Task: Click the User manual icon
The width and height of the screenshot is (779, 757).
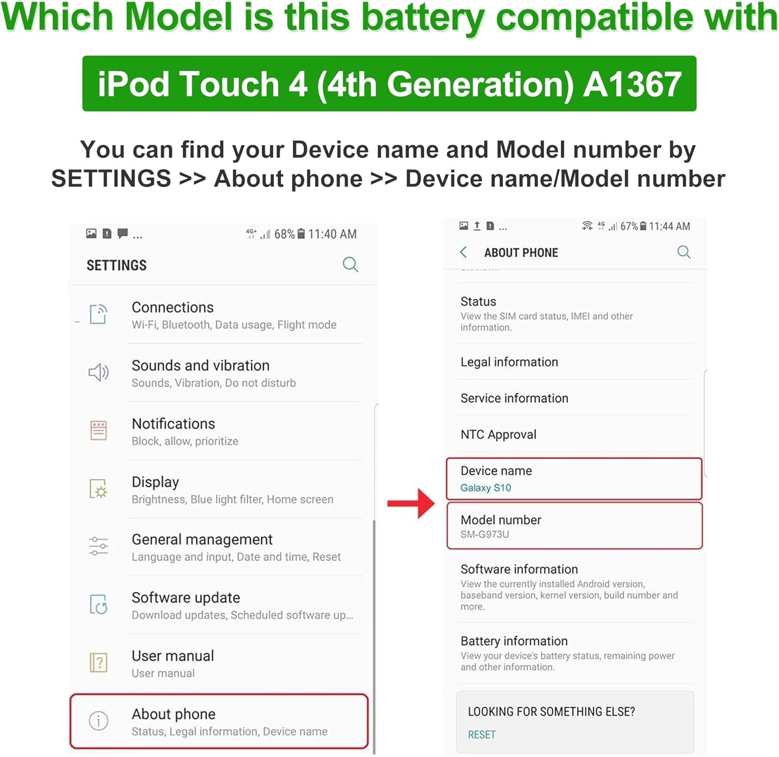Action: (x=99, y=663)
